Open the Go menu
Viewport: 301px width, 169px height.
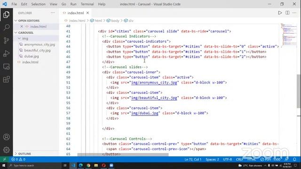[64, 4]
